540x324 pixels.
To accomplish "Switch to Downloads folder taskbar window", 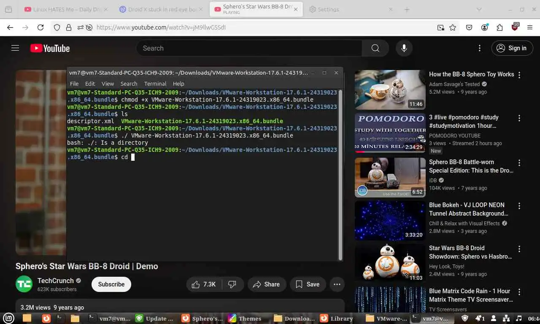I will (x=294, y=319).
